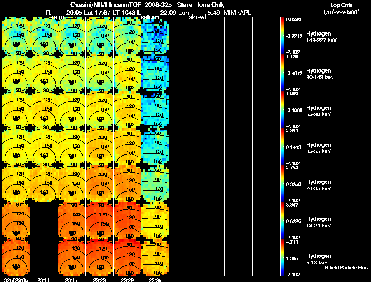Screen dimensions: 371x282
Task: Click the 1.305 color scale midpoint
Action: pos(292,259)
